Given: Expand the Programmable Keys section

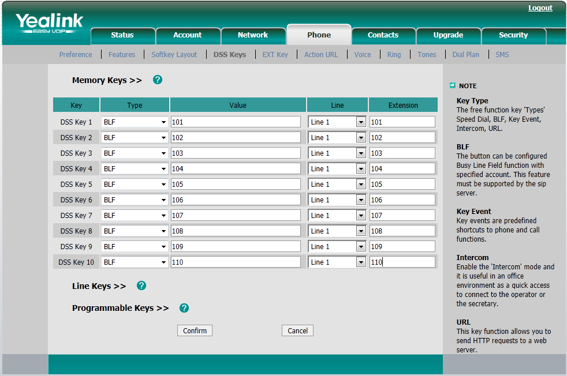Looking at the screenshot, I should (x=121, y=308).
